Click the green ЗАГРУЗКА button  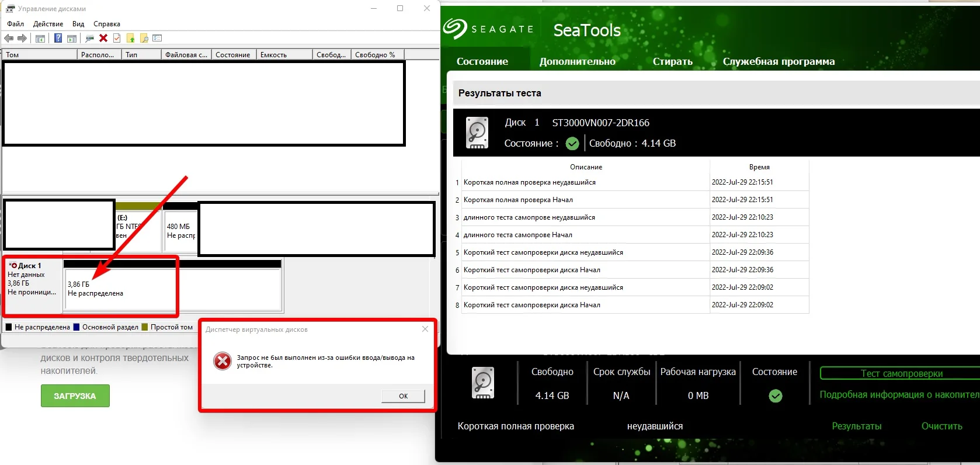click(x=75, y=396)
